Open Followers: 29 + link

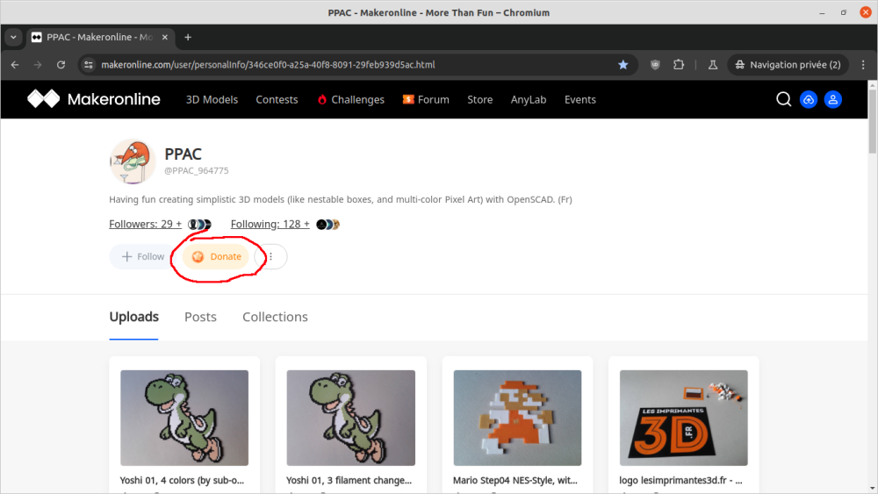[x=145, y=225]
